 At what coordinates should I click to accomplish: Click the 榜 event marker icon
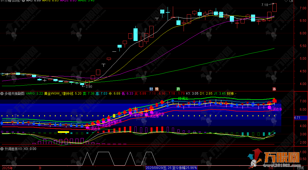click(x=157, y=89)
